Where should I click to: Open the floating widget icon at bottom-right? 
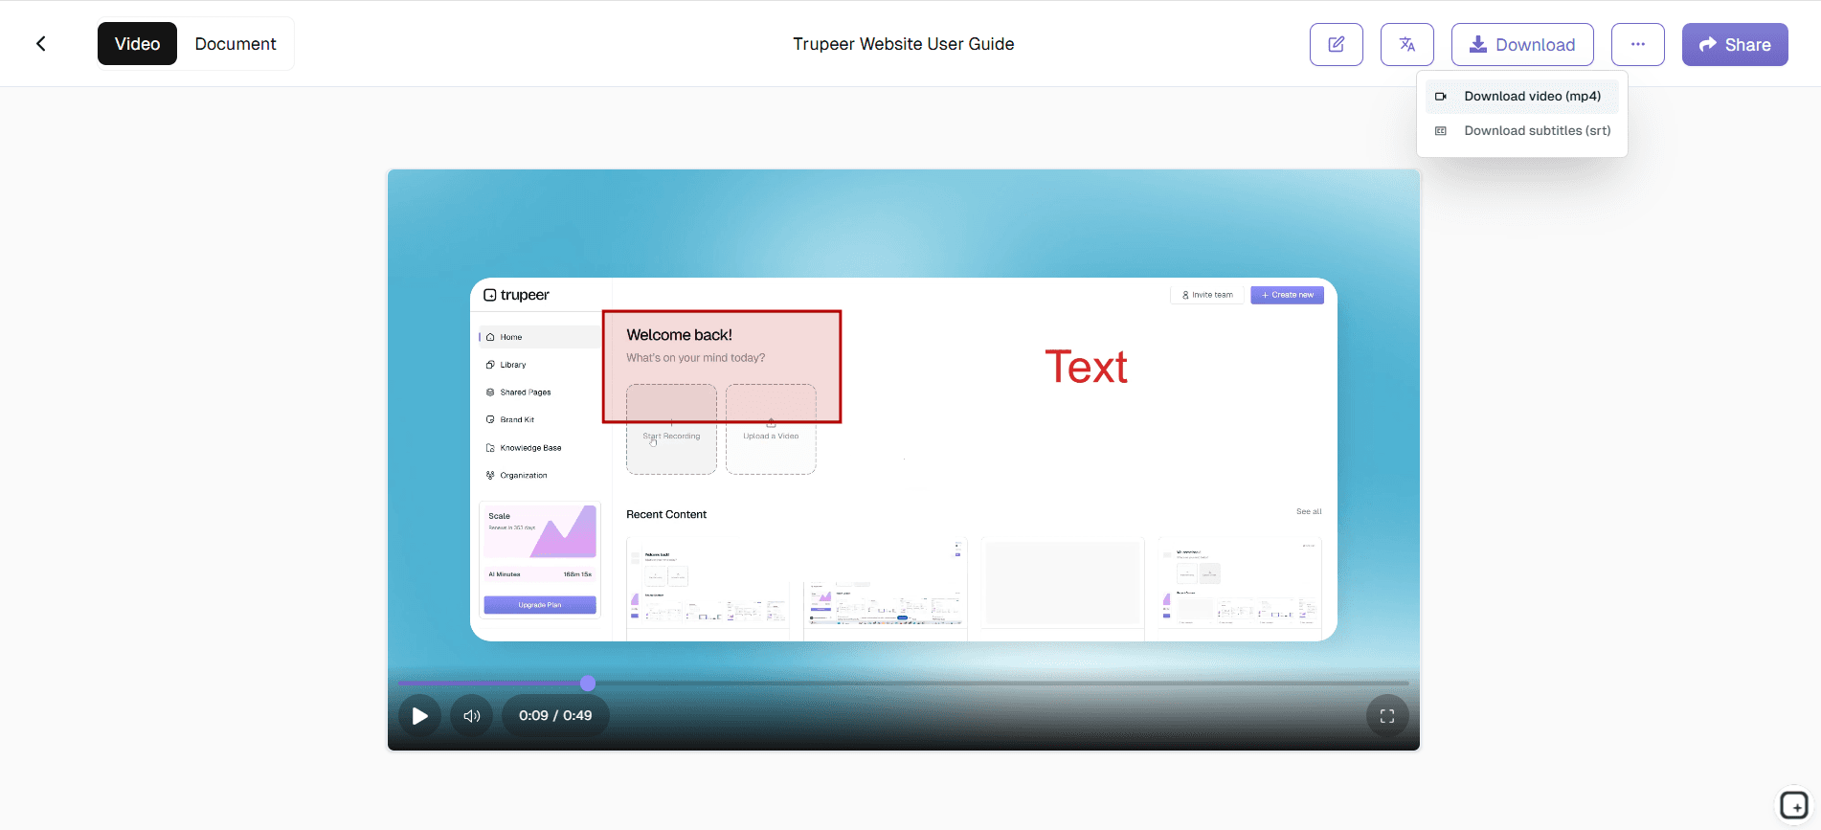click(1793, 804)
